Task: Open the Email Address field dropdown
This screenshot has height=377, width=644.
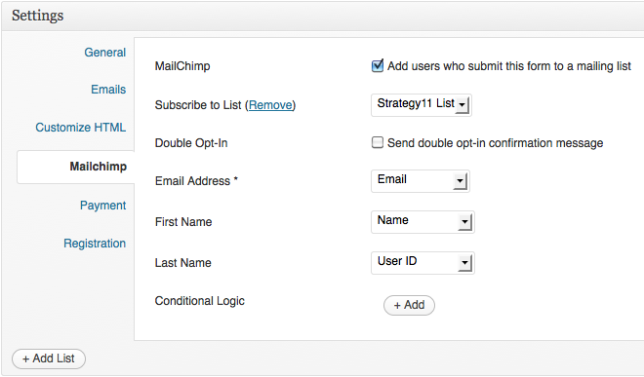Action: (421, 181)
